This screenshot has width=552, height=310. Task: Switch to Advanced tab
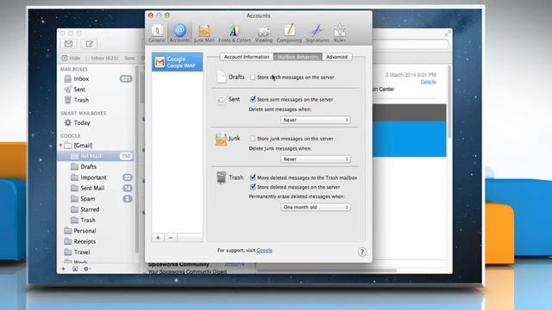pos(337,57)
